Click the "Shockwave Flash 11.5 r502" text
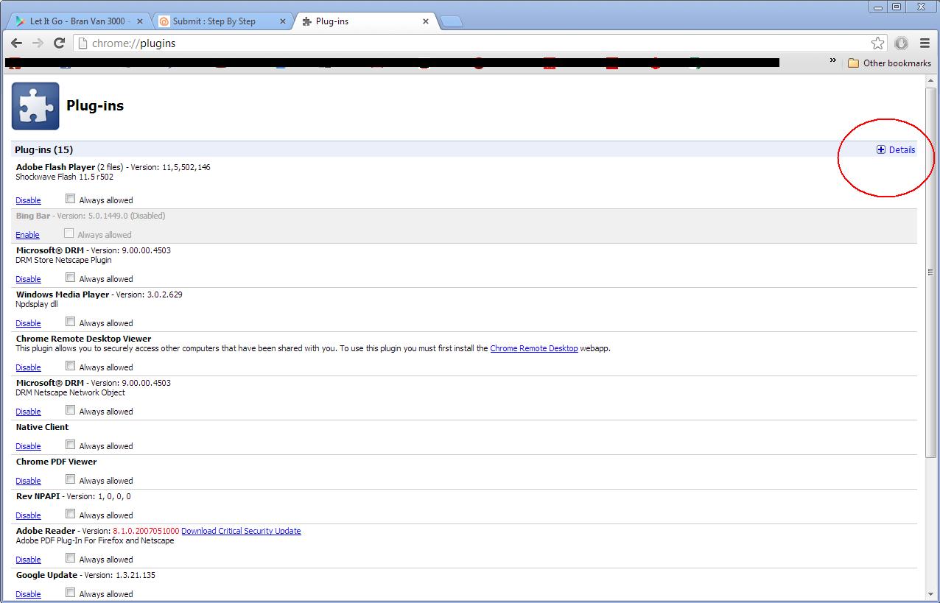The height and width of the screenshot is (603, 940). click(x=64, y=177)
